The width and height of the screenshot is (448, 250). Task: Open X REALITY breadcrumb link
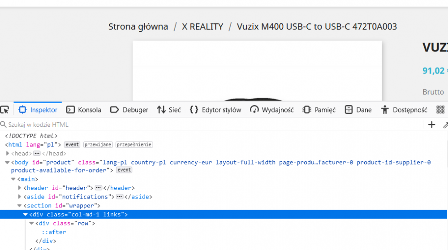[202, 26]
